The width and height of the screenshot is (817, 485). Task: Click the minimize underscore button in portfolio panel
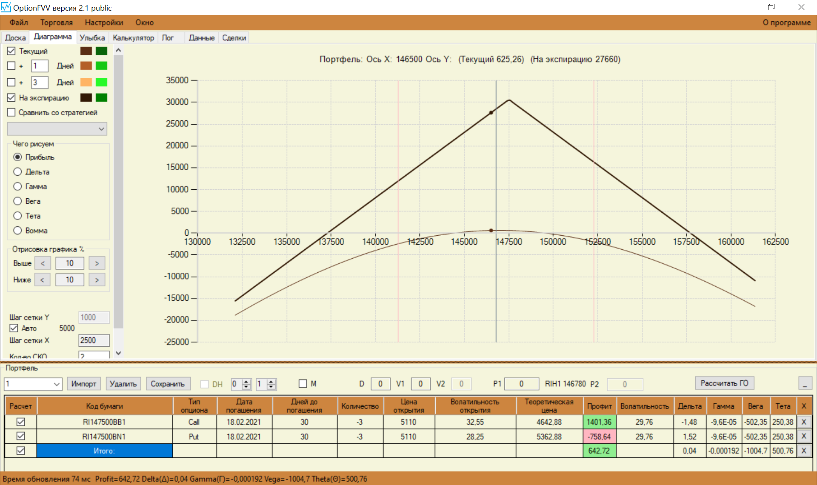pyautogui.click(x=805, y=383)
